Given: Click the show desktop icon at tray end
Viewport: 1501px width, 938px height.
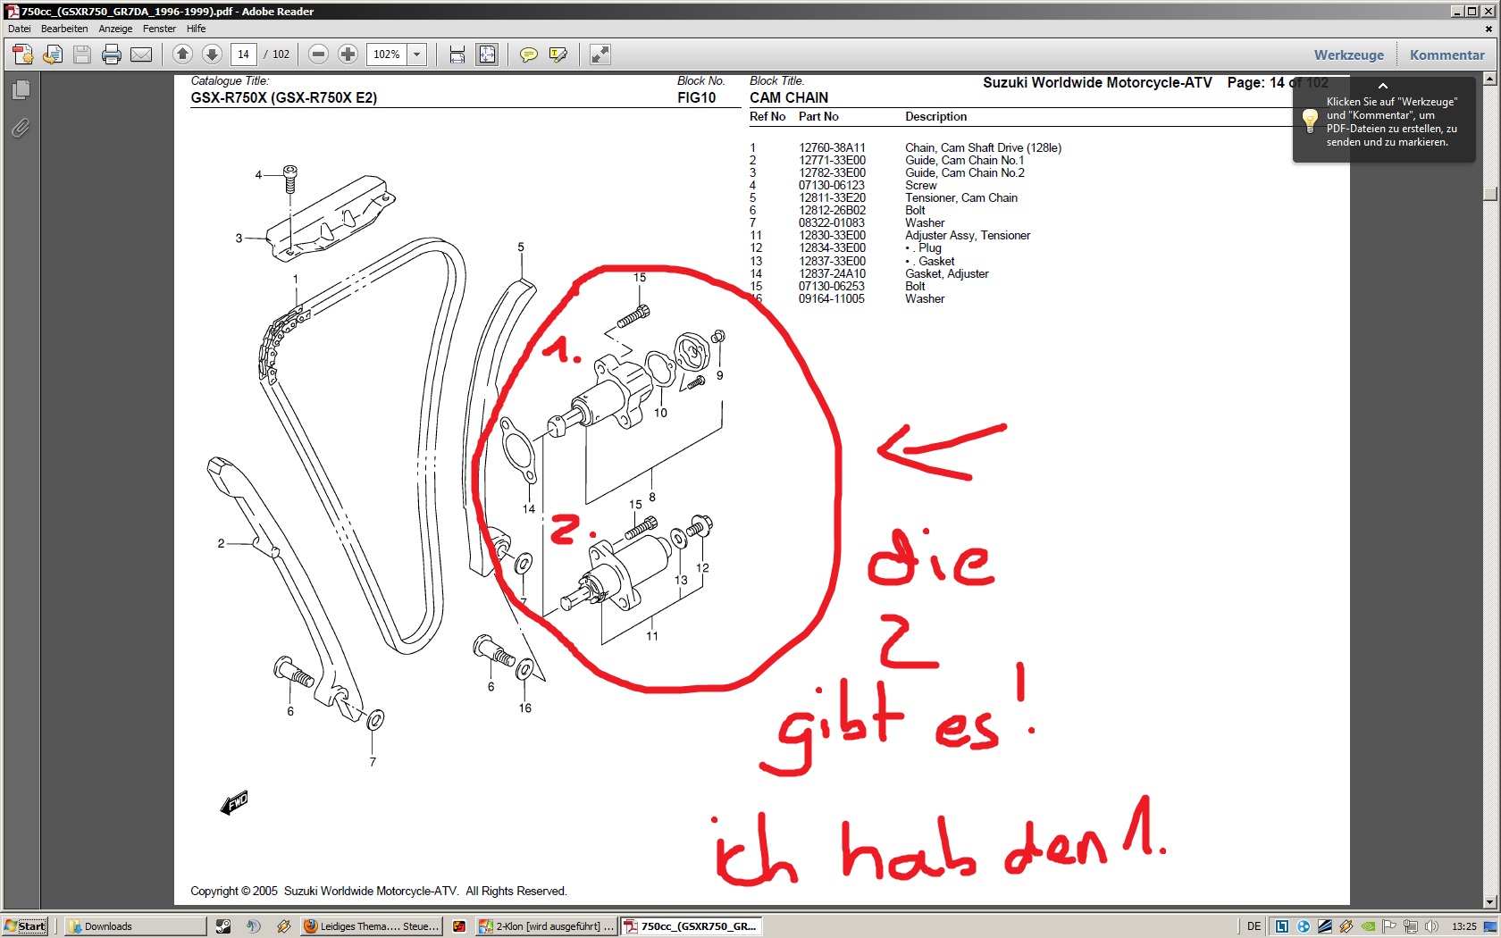Looking at the screenshot, I should pos(1491,926).
